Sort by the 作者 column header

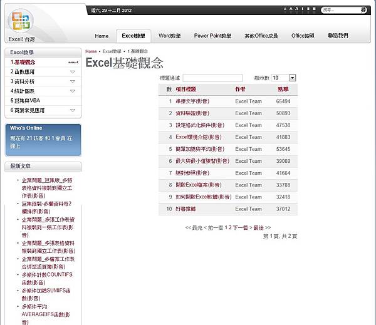[240, 89]
